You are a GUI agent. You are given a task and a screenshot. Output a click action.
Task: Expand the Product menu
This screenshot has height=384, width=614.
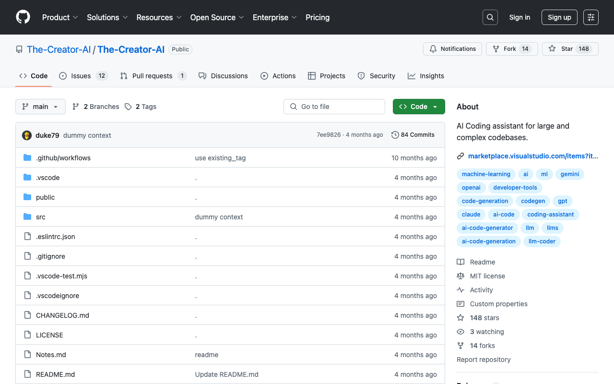60,17
